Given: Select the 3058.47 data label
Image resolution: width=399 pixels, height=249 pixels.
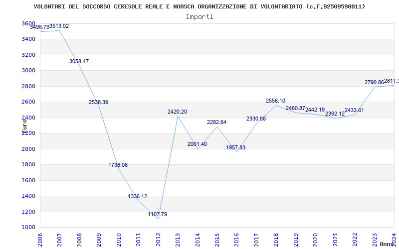Looking at the screenshot, I should (79, 61).
